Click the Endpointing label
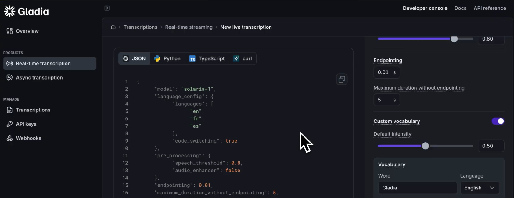The width and height of the screenshot is (514, 198). [x=388, y=60]
